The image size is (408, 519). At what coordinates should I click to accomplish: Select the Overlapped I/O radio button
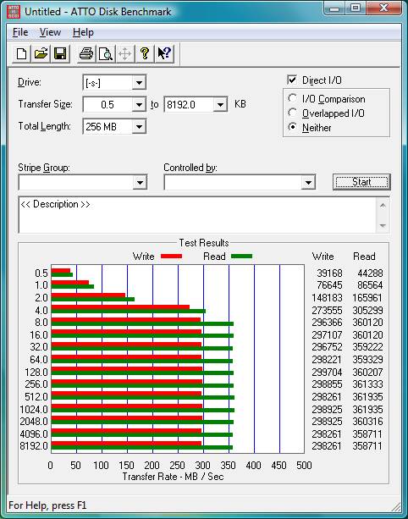[292, 113]
